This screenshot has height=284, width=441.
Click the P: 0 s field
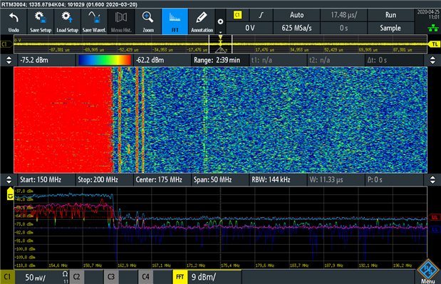tap(394, 180)
